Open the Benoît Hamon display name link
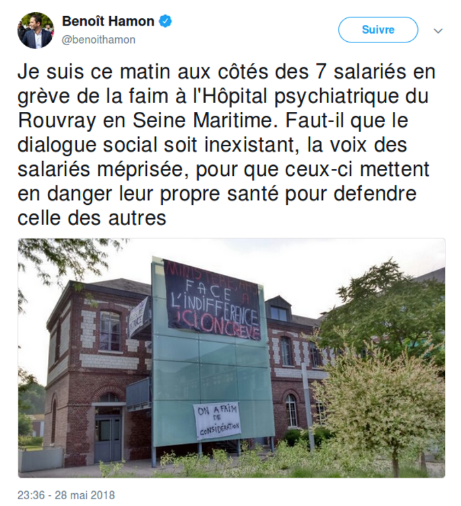Viewport: 461px width, 506px height. coord(108,22)
